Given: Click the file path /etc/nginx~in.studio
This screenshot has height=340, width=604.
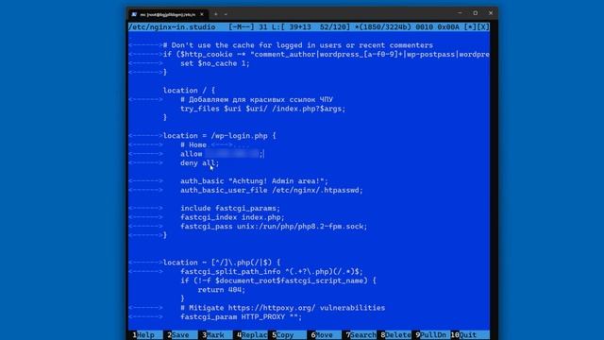Looking at the screenshot, I should tap(172, 27).
